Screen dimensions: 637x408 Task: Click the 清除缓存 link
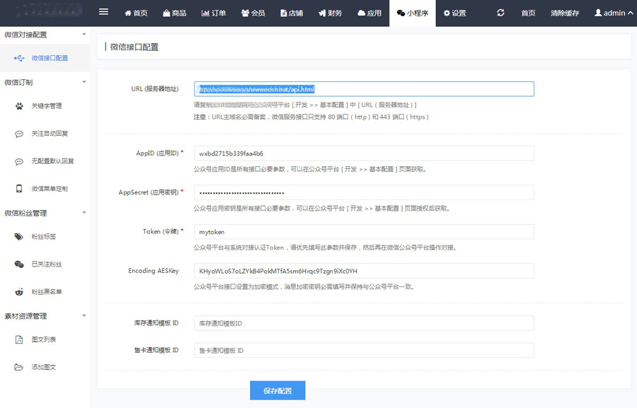click(x=564, y=13)
